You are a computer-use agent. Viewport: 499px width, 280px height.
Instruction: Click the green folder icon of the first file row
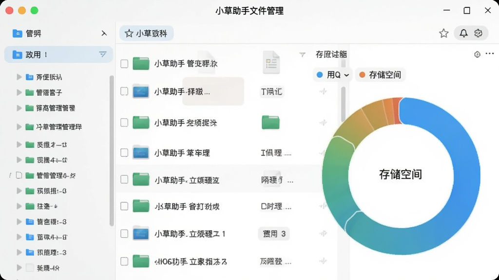pos(141,64)
